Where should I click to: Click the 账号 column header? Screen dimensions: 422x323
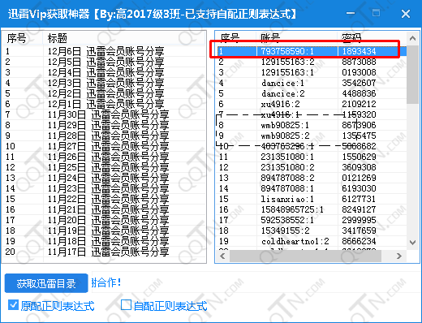pos(297,37)
